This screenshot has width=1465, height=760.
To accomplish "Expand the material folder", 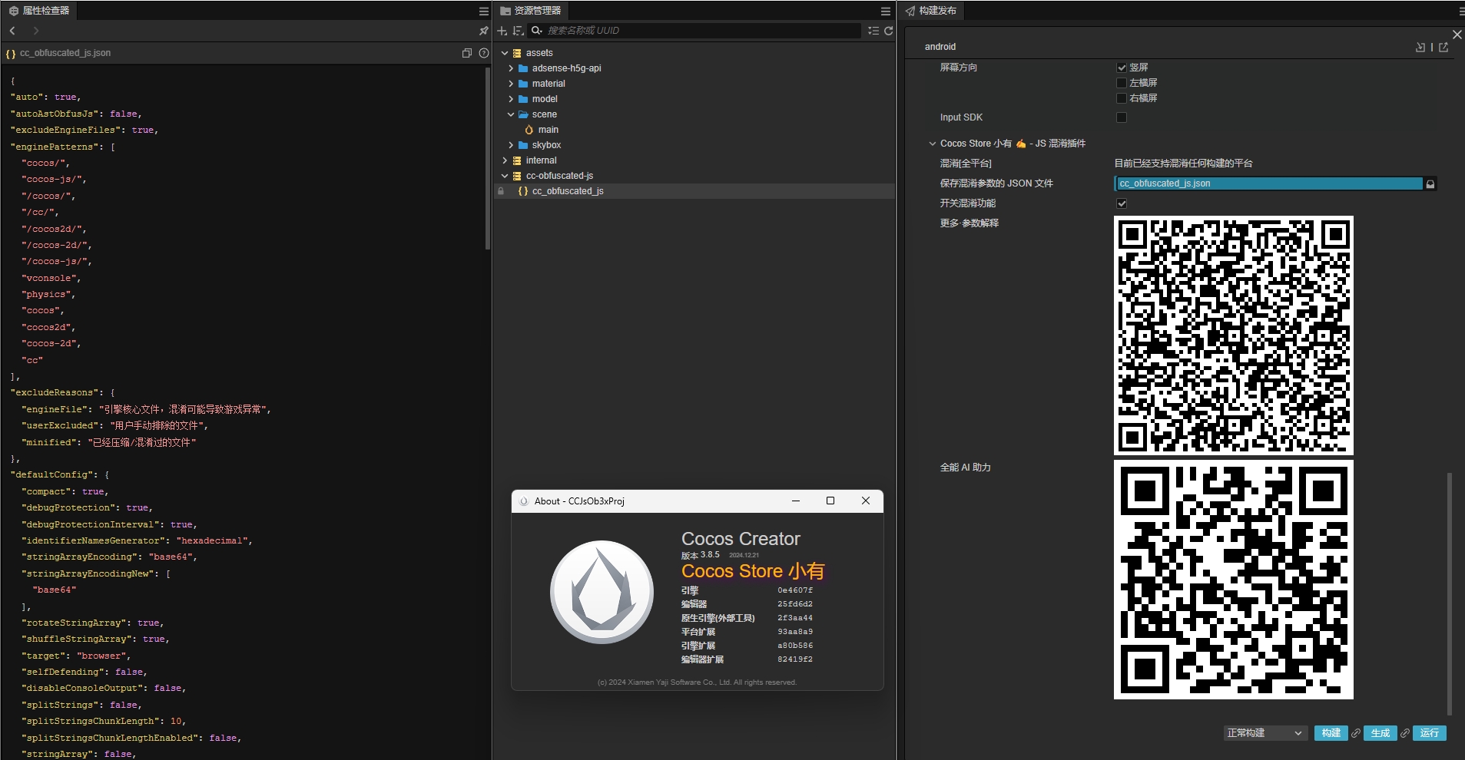I will [x=511, y=84].
